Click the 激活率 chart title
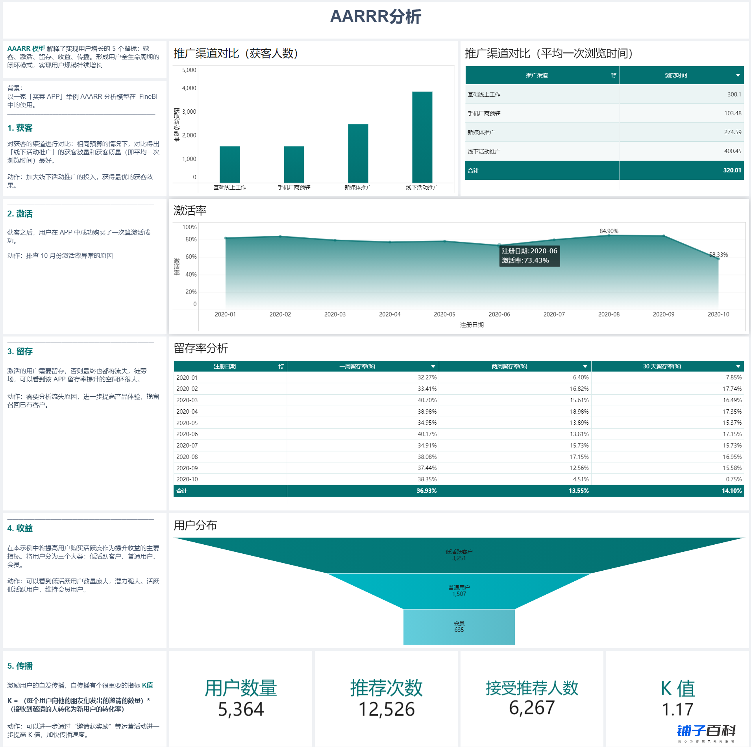The height and width of the screenshot is (747, 751). (x=190, y=211)
